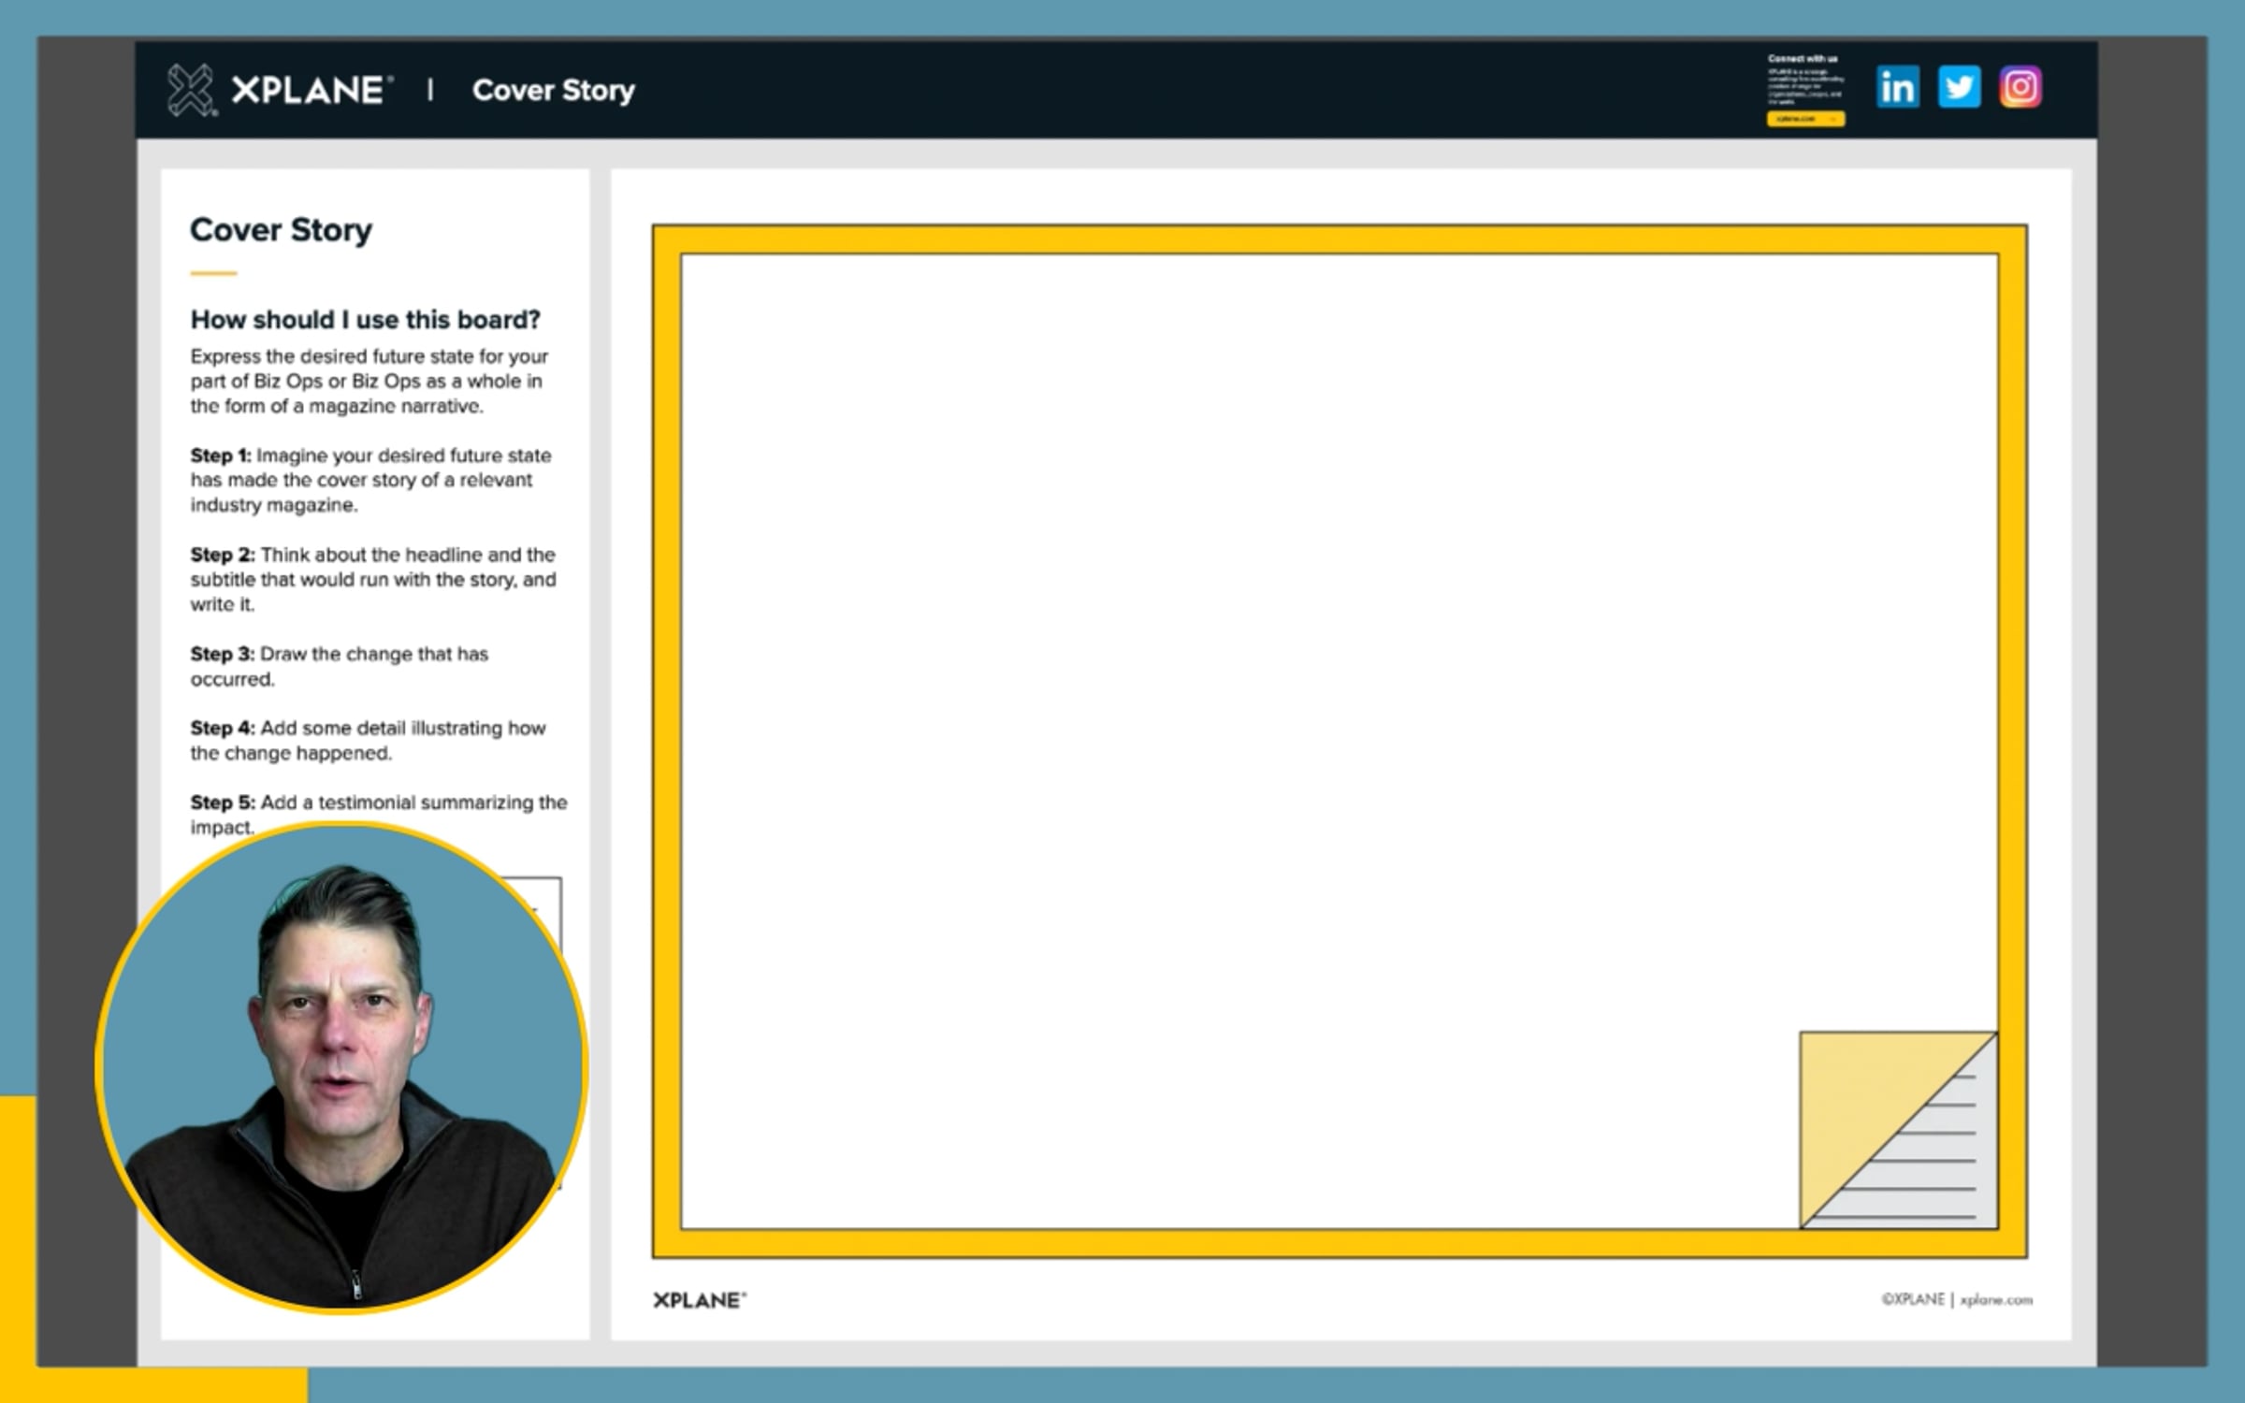Click the Twitter bird icon
The image size is (2245, 1403).
pos(1959,88)
